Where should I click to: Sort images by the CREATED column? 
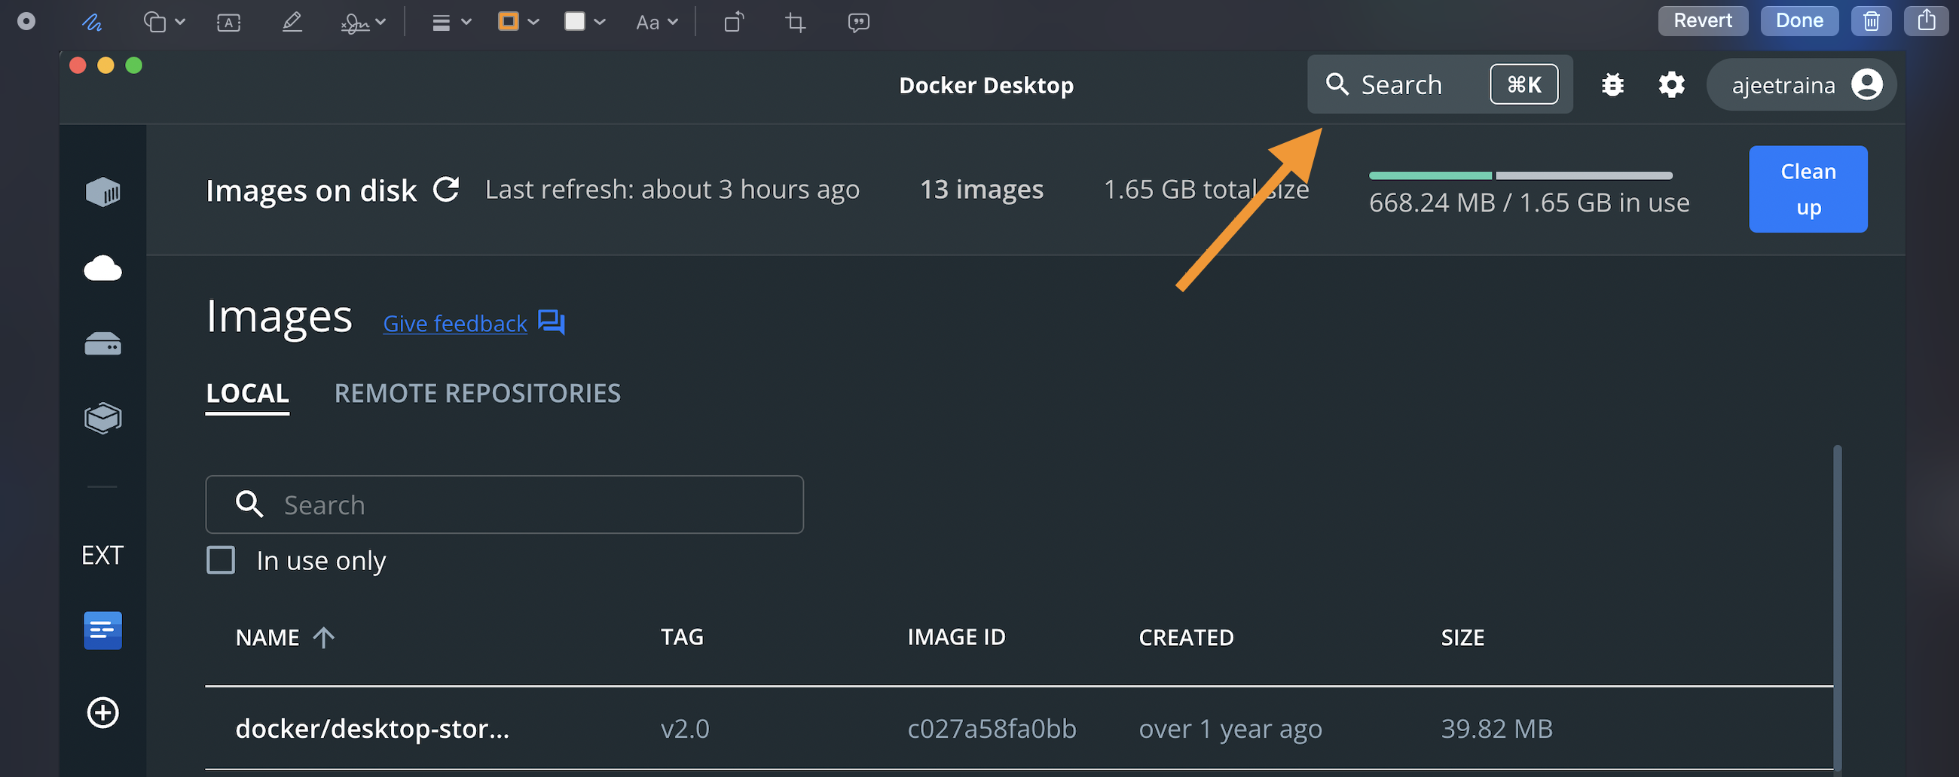coord(1186,637)
